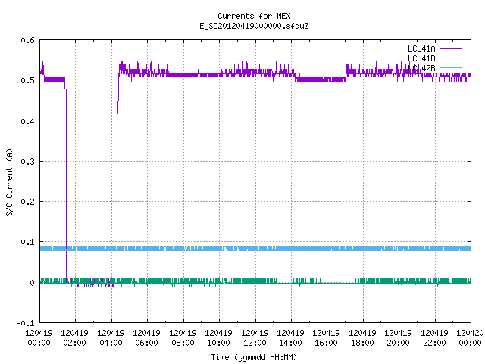Click the 10:00 x-axis time label
Screen dimensions: 485x364
[x=219, y=343]
